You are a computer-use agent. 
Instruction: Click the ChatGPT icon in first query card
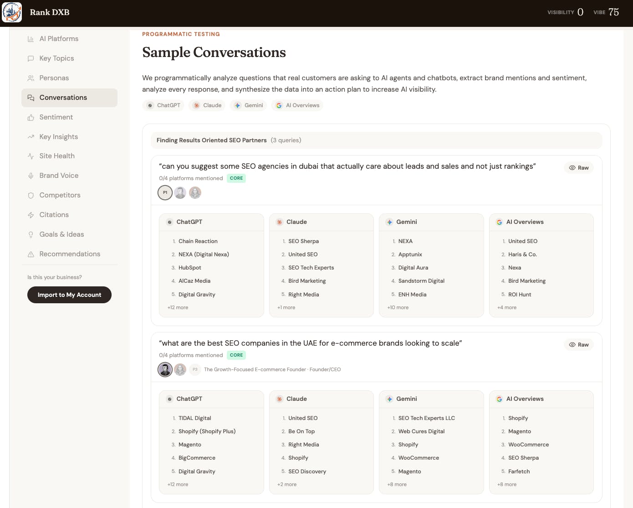(x=169, y=222)
